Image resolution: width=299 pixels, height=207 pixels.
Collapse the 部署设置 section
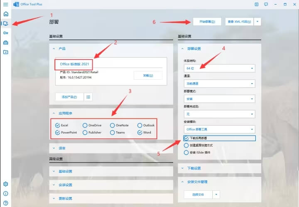tap(182, 49)
